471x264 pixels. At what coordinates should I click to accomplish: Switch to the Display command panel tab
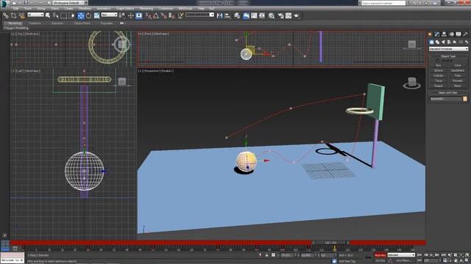(x=458, y=34)
